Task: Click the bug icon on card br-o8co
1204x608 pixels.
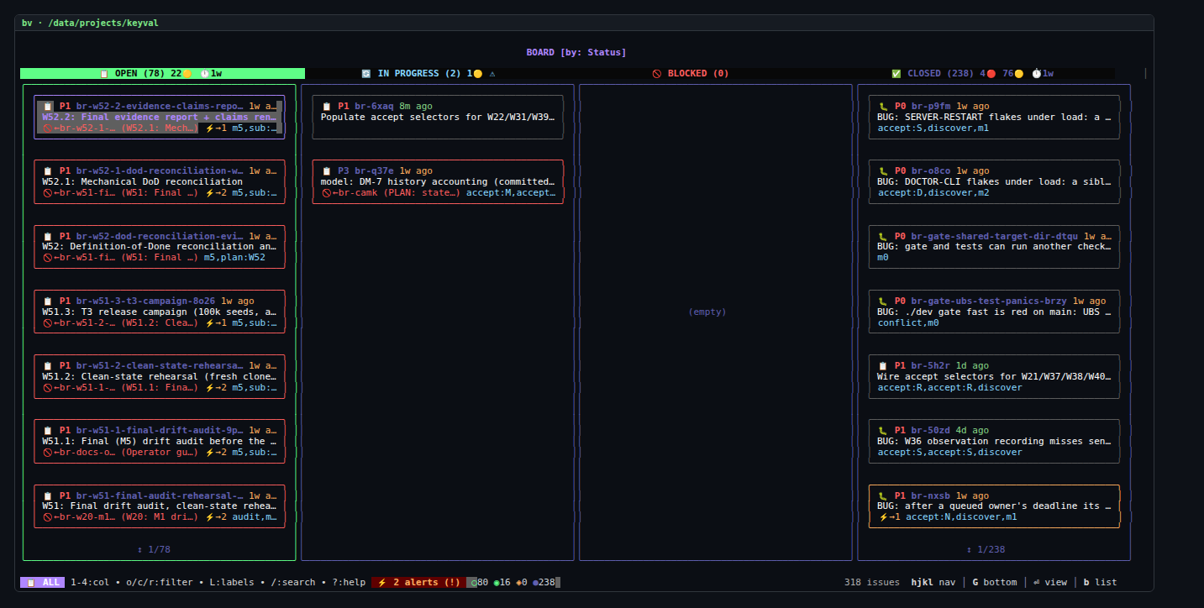Action: (x=883, y=171)
